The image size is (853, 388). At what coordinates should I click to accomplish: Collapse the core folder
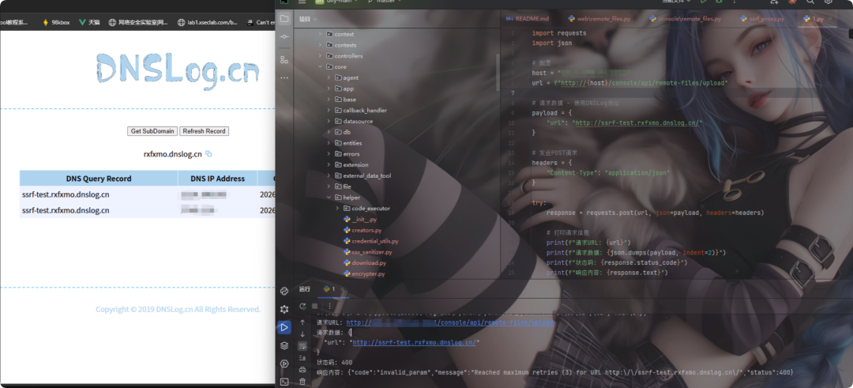320,67
